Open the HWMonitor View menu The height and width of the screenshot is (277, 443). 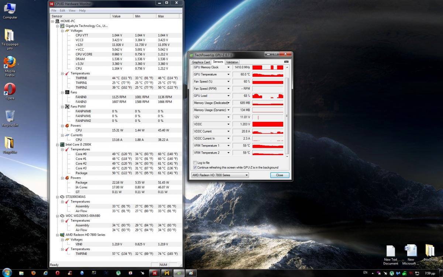72,10
